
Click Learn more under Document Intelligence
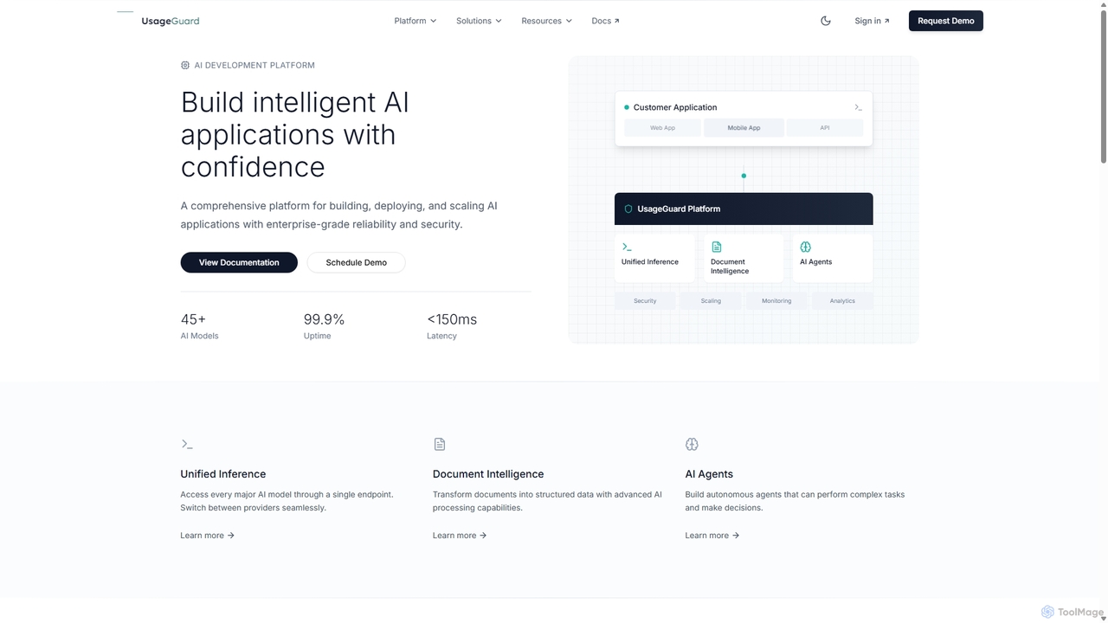coord(460,536)
